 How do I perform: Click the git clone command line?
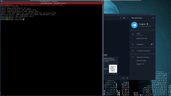point(32,5)
